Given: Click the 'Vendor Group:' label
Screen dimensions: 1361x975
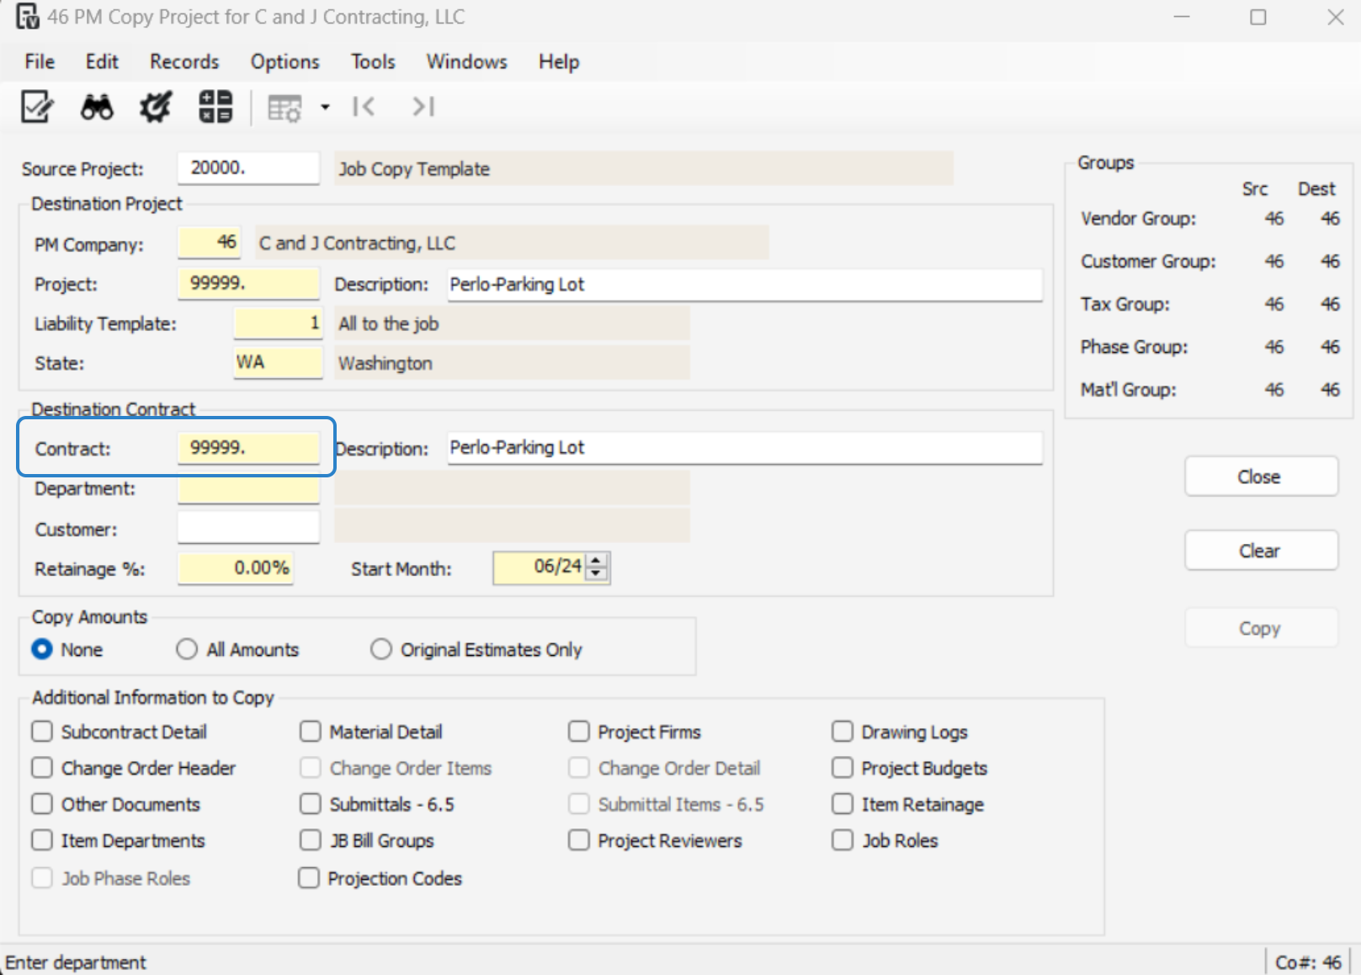Looking at the screenshot, I should [1138, 218].
